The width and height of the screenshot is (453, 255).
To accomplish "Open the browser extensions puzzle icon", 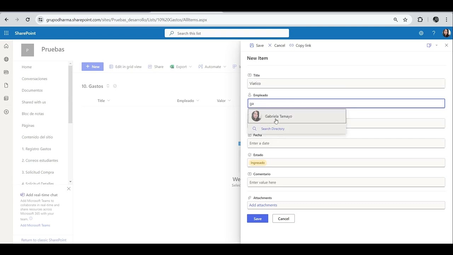I will (420, 20).
